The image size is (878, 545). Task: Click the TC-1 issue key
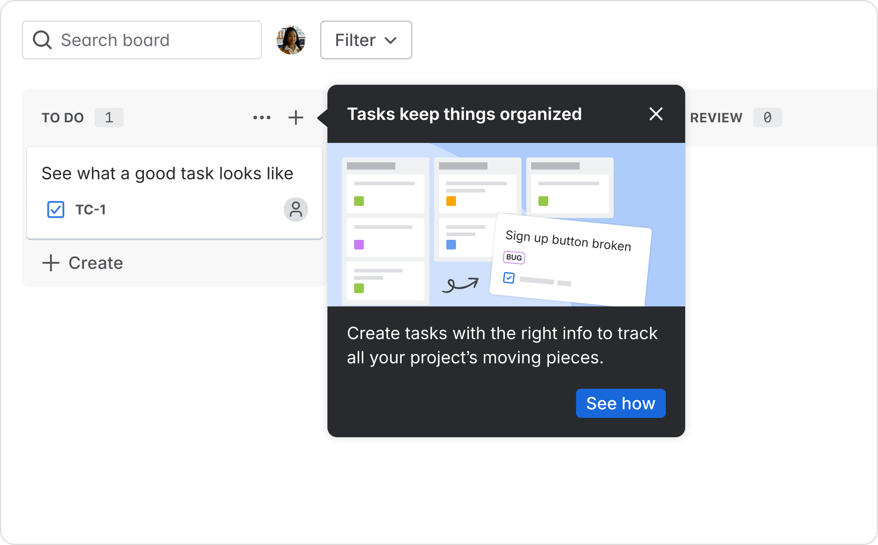tap(91, 210)
